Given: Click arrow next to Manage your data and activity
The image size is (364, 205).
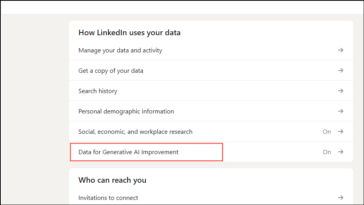Looking at the screenshot, I should [x=341, y=50].
